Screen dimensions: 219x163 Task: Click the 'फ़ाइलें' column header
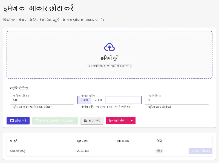(14, 141)
